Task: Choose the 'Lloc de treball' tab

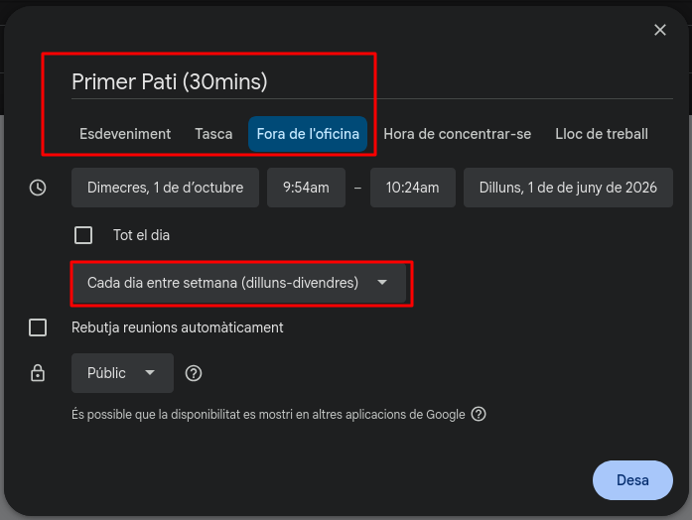Action: (602, 134)
